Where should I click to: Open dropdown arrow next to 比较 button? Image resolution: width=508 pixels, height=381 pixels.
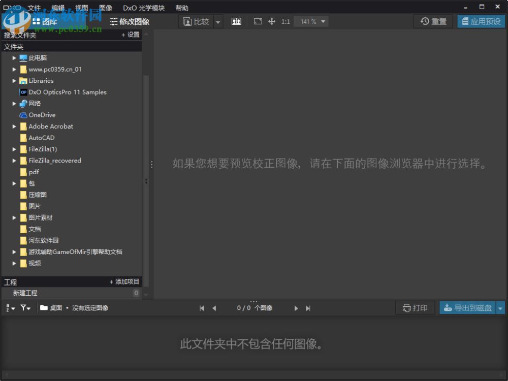click(x=218, y=21)
